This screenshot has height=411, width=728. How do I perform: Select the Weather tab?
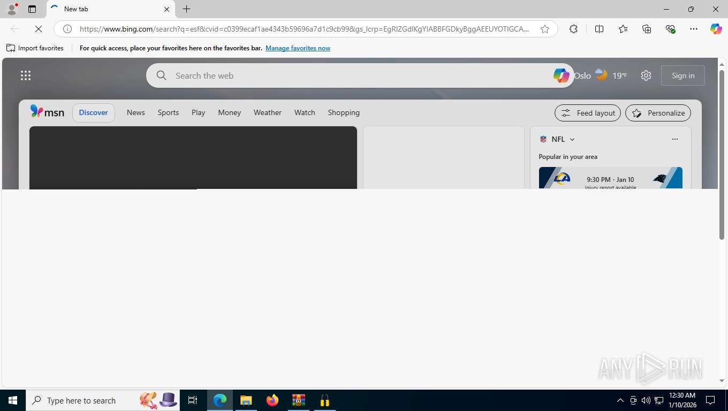click(x=268, y=112)
